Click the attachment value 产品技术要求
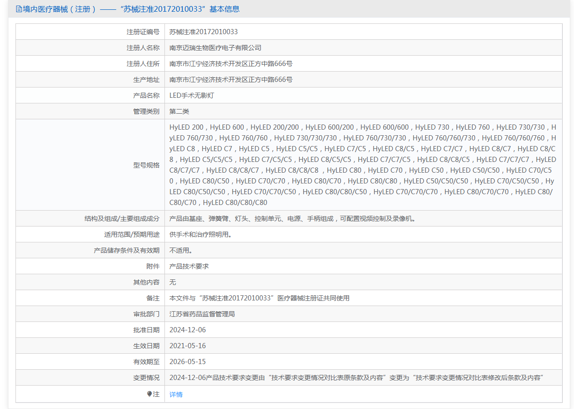This screenshot has height=409, width=574. [189, 266]
